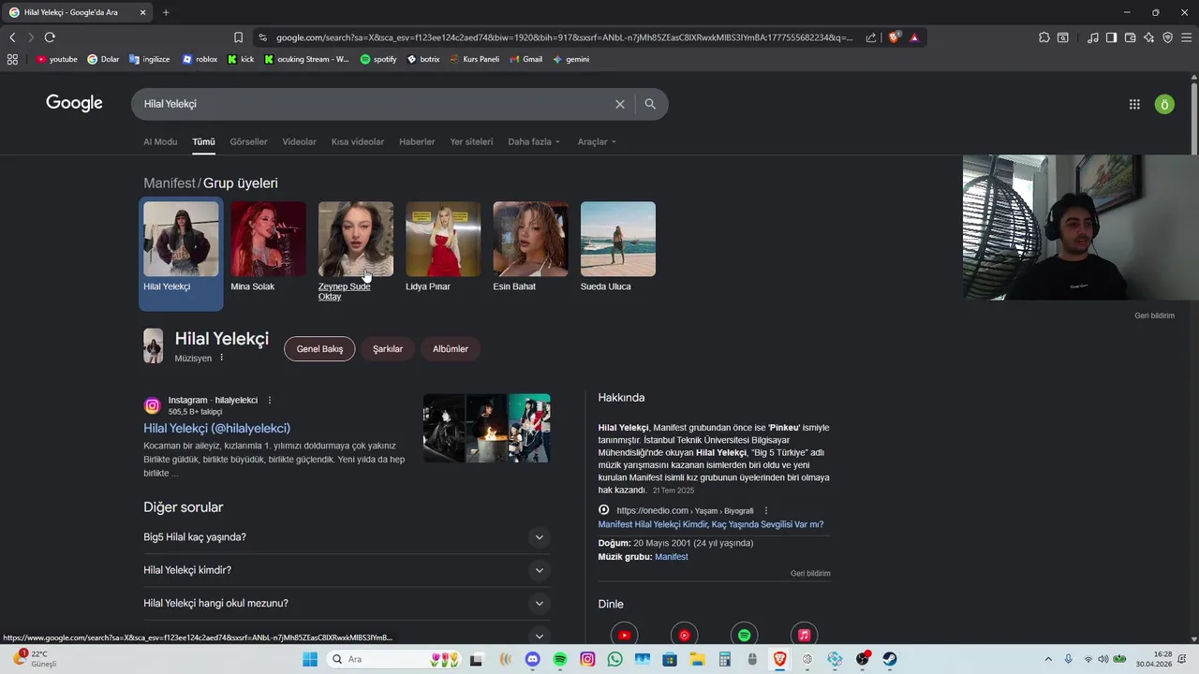Open new tab with plus button
This screenshot has width=1199, height=674.
point(166,12)
